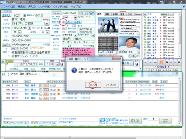186x139 pixels.
Task: Toggle 確認 checkbox in 土田 加奈 row
Action: [55, 98]
